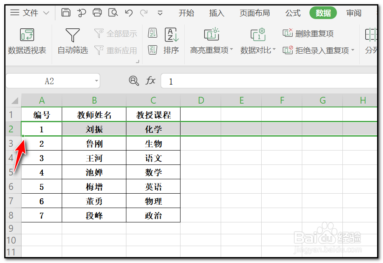Switch to the 审阅 tab
Image resolution: width=383 pixels, height=263 pixels.
(x=354, y=13)
